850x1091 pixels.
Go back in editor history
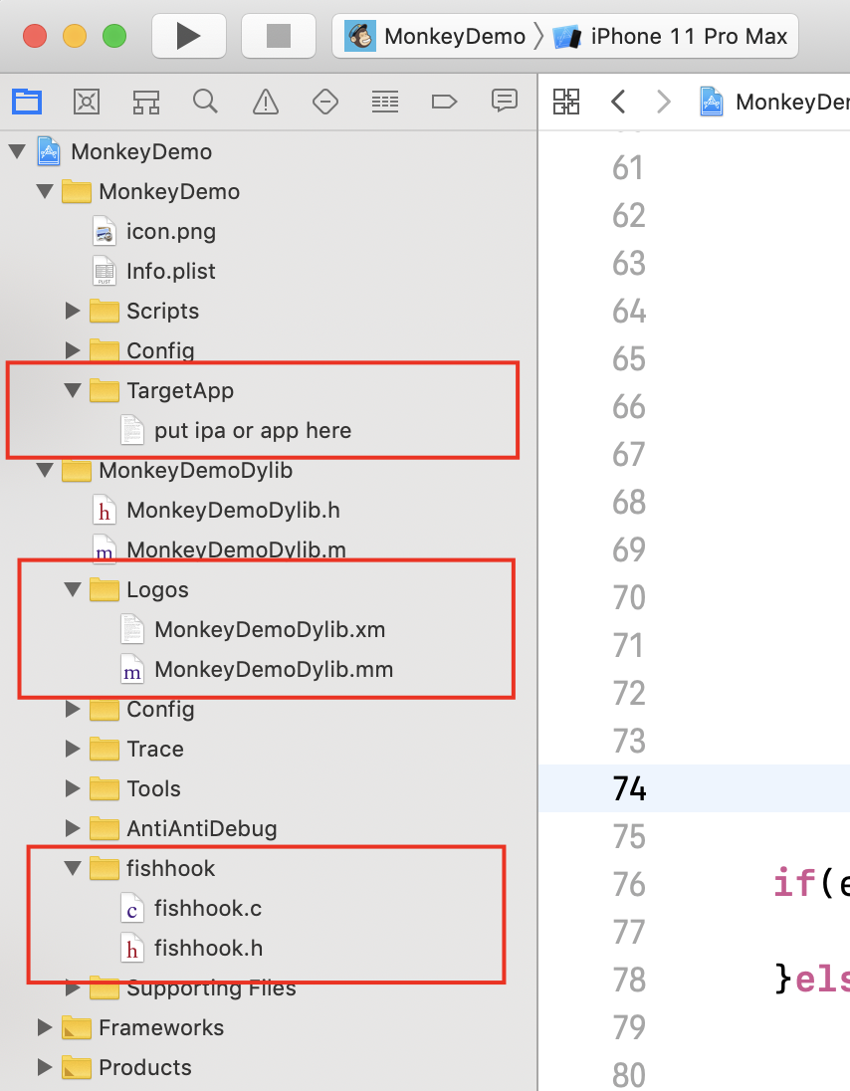[618, 102]
